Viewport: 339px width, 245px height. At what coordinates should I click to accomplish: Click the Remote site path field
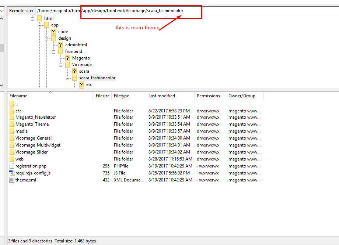coord(187,11)
